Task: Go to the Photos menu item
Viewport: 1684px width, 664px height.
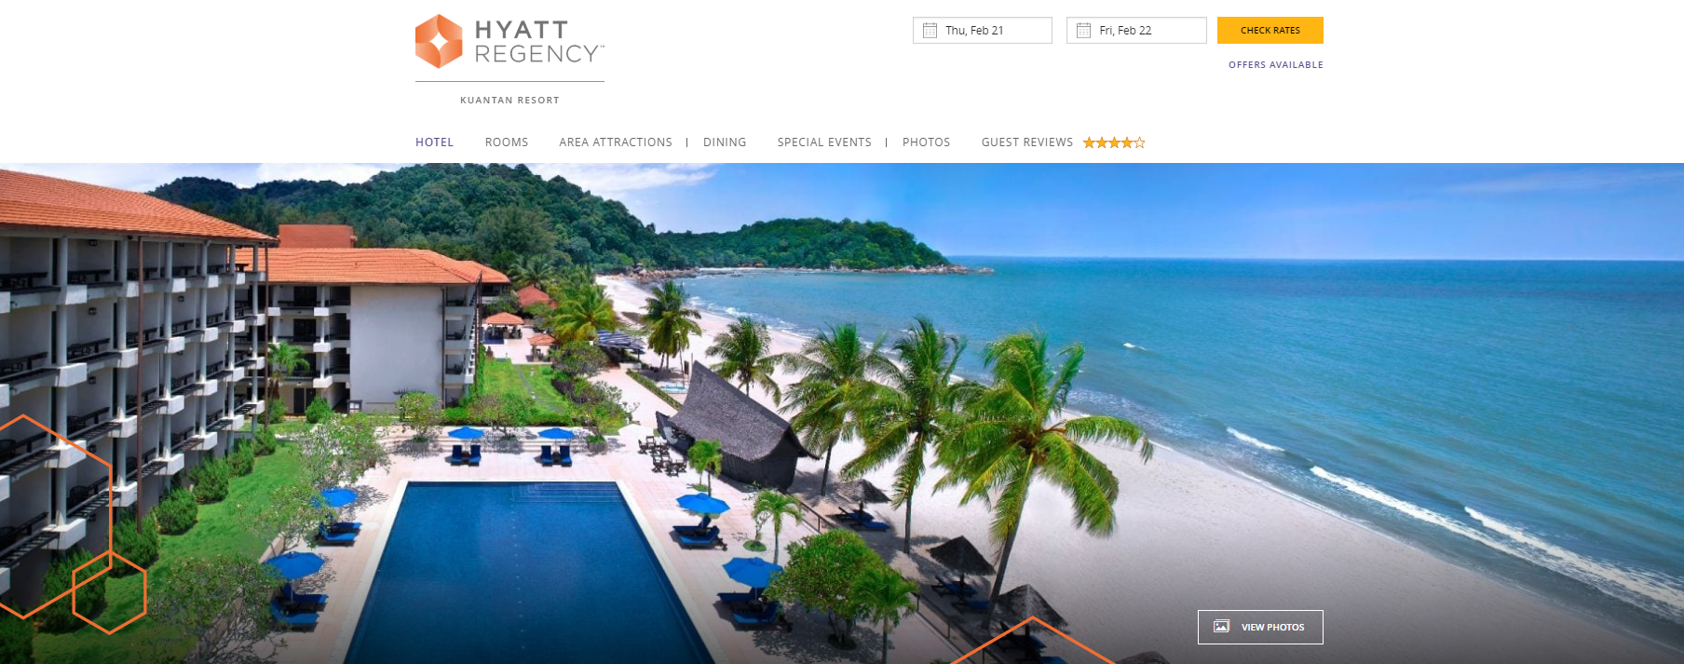Action: (926, 142)
